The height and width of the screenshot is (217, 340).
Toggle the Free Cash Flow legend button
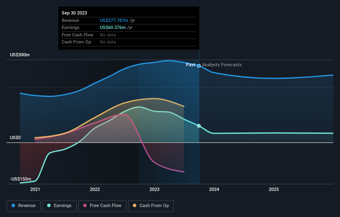click(x=102, y=206)
